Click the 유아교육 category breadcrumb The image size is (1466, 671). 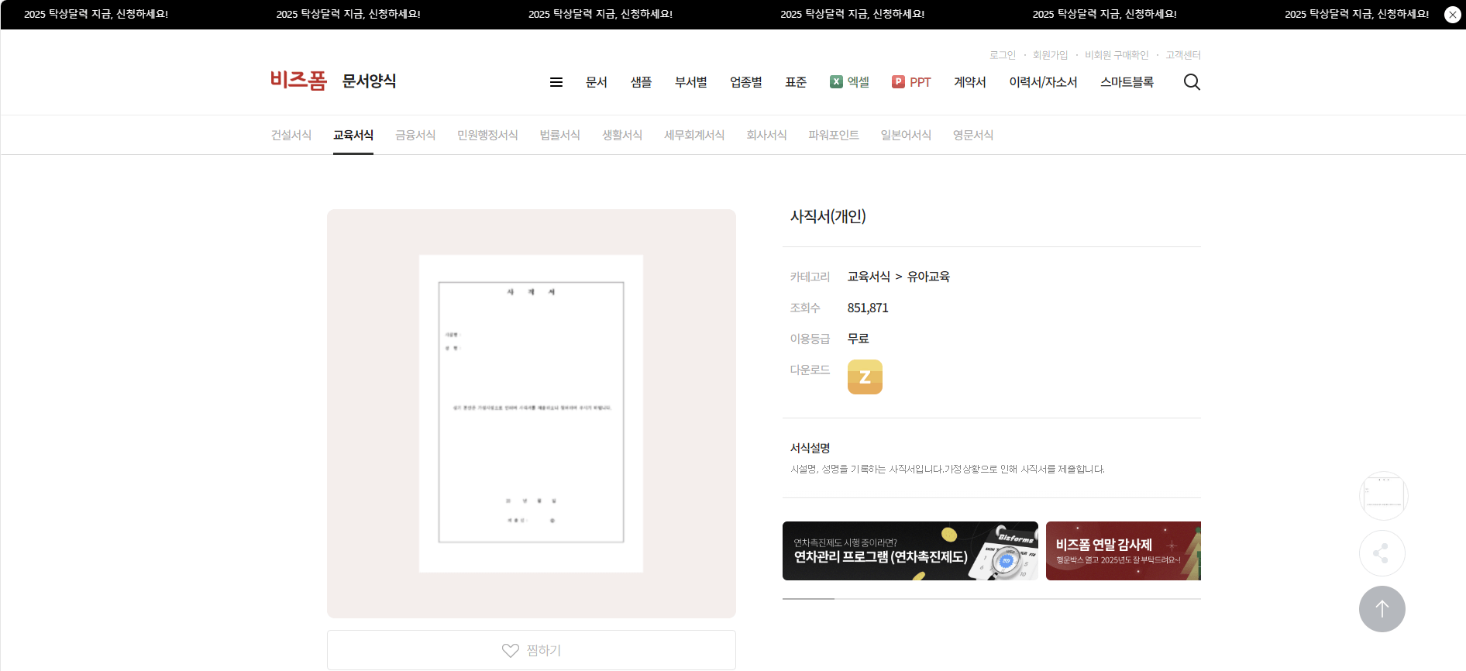928,277
